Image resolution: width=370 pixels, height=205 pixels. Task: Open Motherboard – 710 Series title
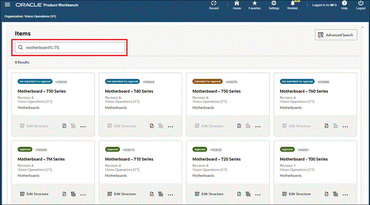(x=129, y=159)
